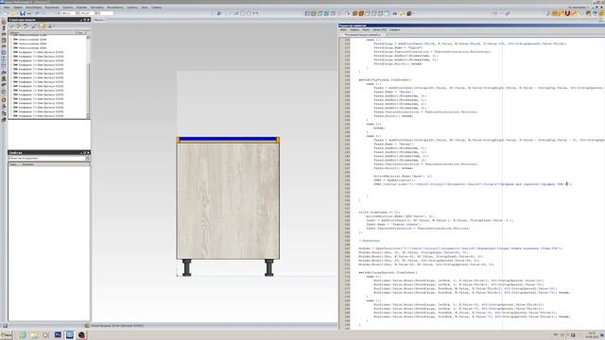Click the left black cabinet leg in viewport
This screenshot has width=605, height=340.
187,267
